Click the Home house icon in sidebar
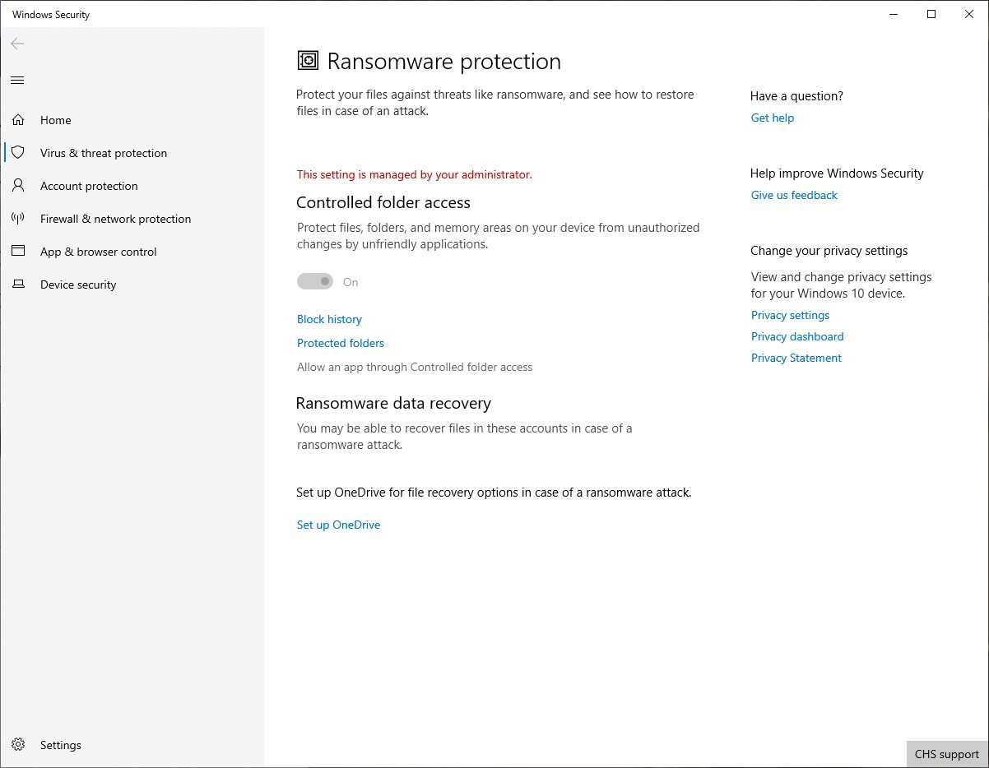 click(18, 120)
